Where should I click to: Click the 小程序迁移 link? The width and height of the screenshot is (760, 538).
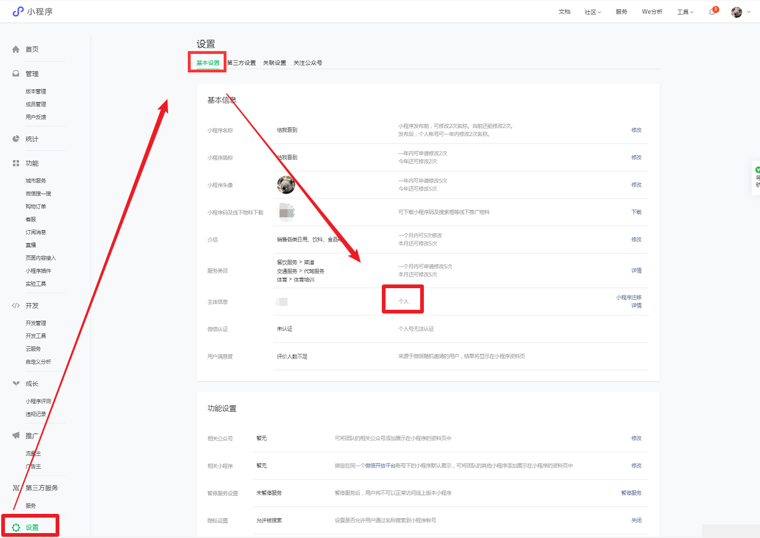click(x=628, y=297)
